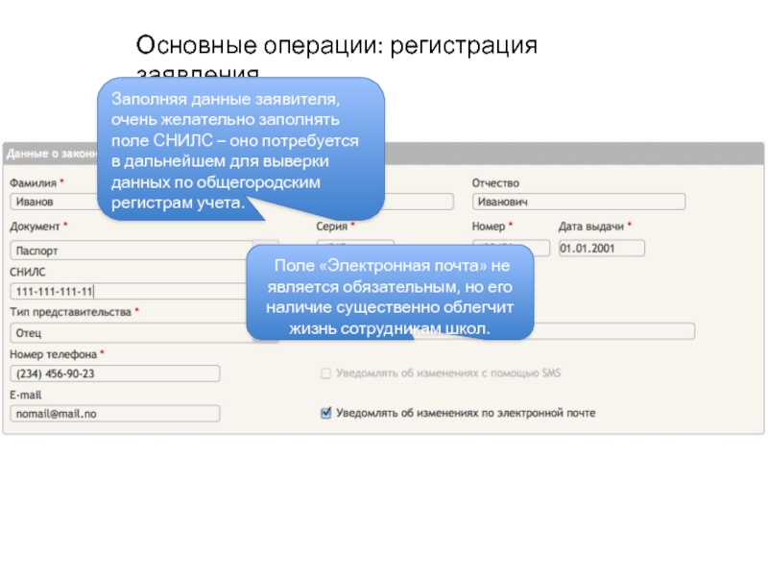Click the E-mail label text
This screenshot has height=576, width=768.
[x=26, y=395]
